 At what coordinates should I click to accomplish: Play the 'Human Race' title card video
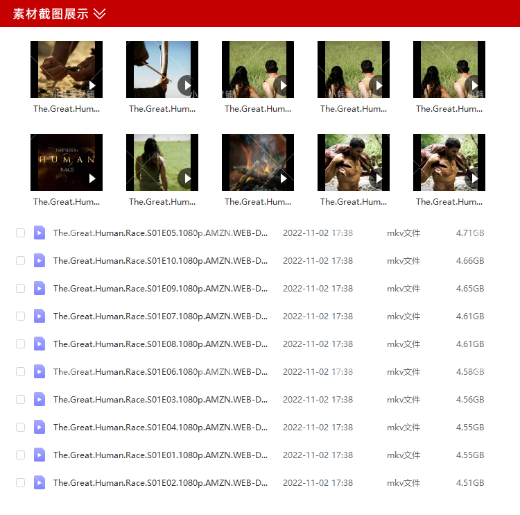67,162
